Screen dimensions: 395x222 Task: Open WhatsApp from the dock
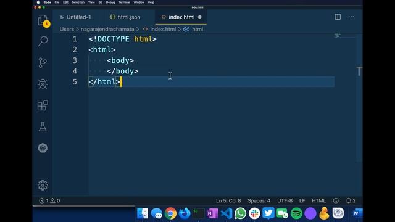[240, 213]
